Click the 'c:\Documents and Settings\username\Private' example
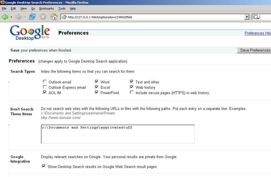 pyautogui.click(x=78, y=113)
